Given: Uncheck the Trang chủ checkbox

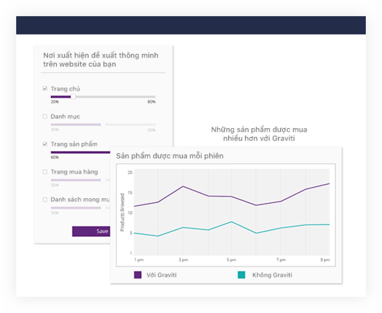Looking at the screenshot, I should [45, 89].
